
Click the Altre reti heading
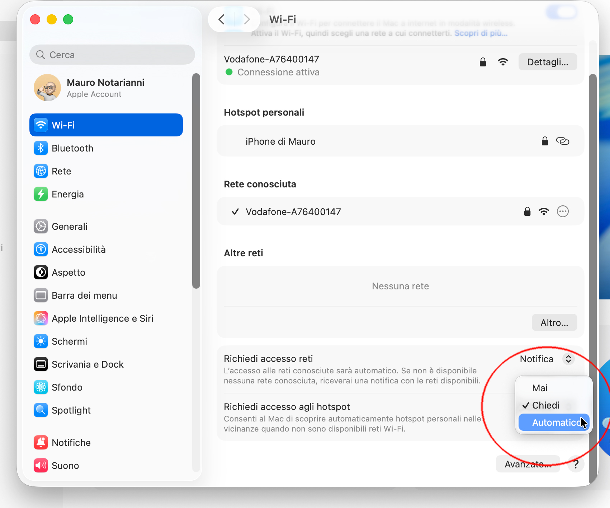point(243,253)
